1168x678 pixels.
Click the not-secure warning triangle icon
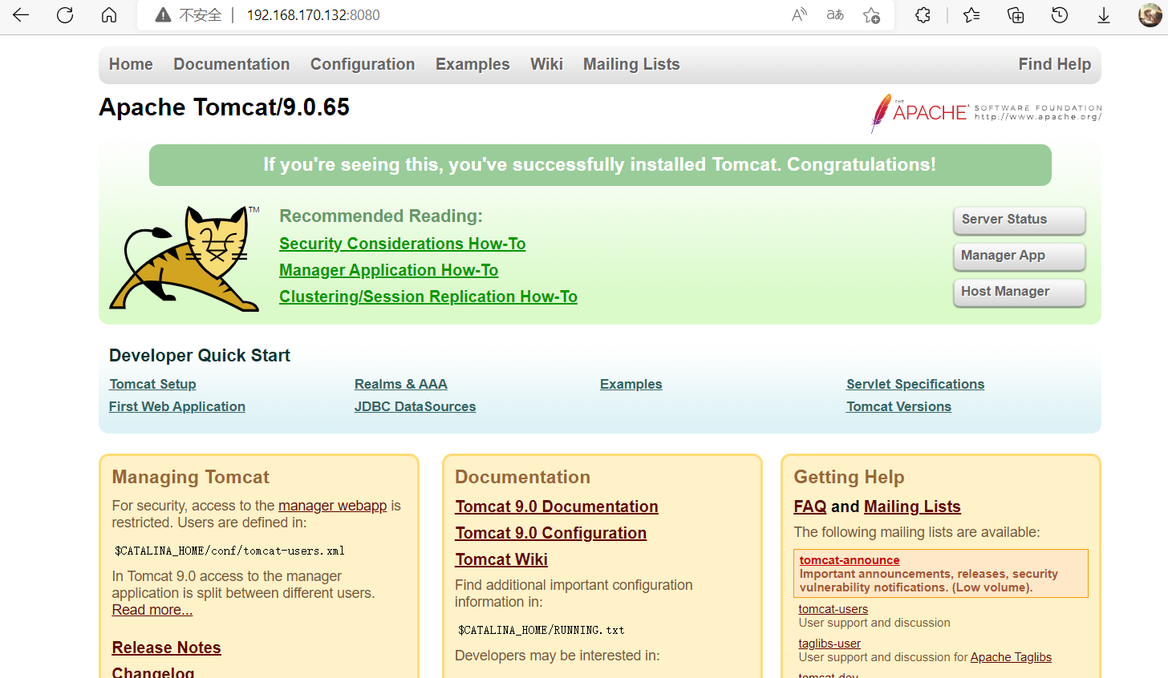(x=163, y=15)
